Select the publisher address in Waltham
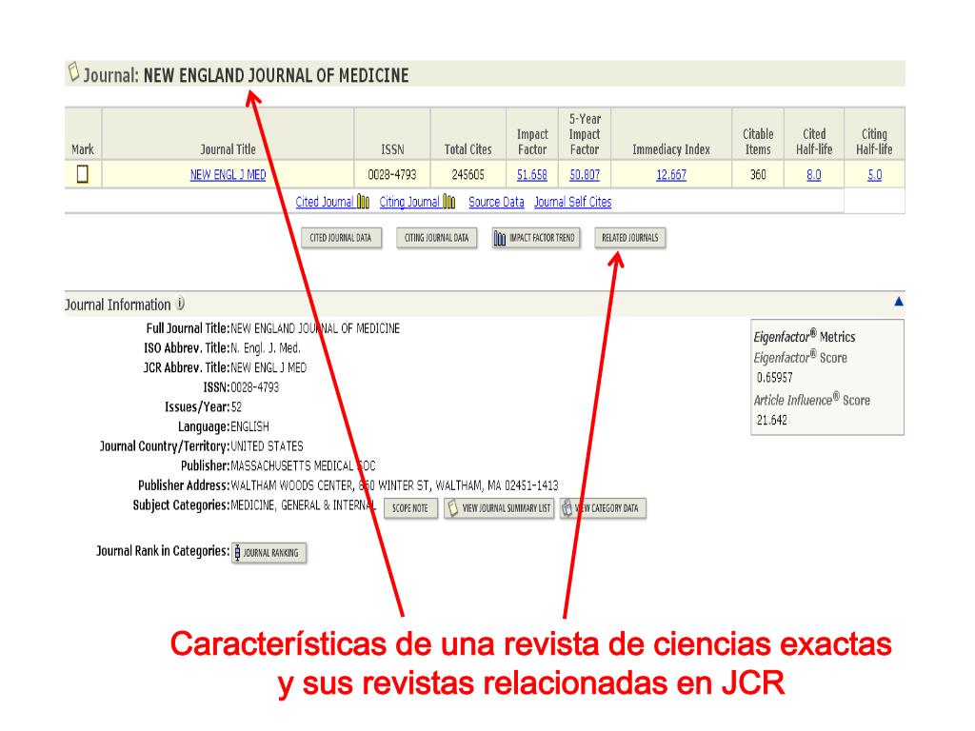This screenshot has height=731, width=975. point(394,484)
